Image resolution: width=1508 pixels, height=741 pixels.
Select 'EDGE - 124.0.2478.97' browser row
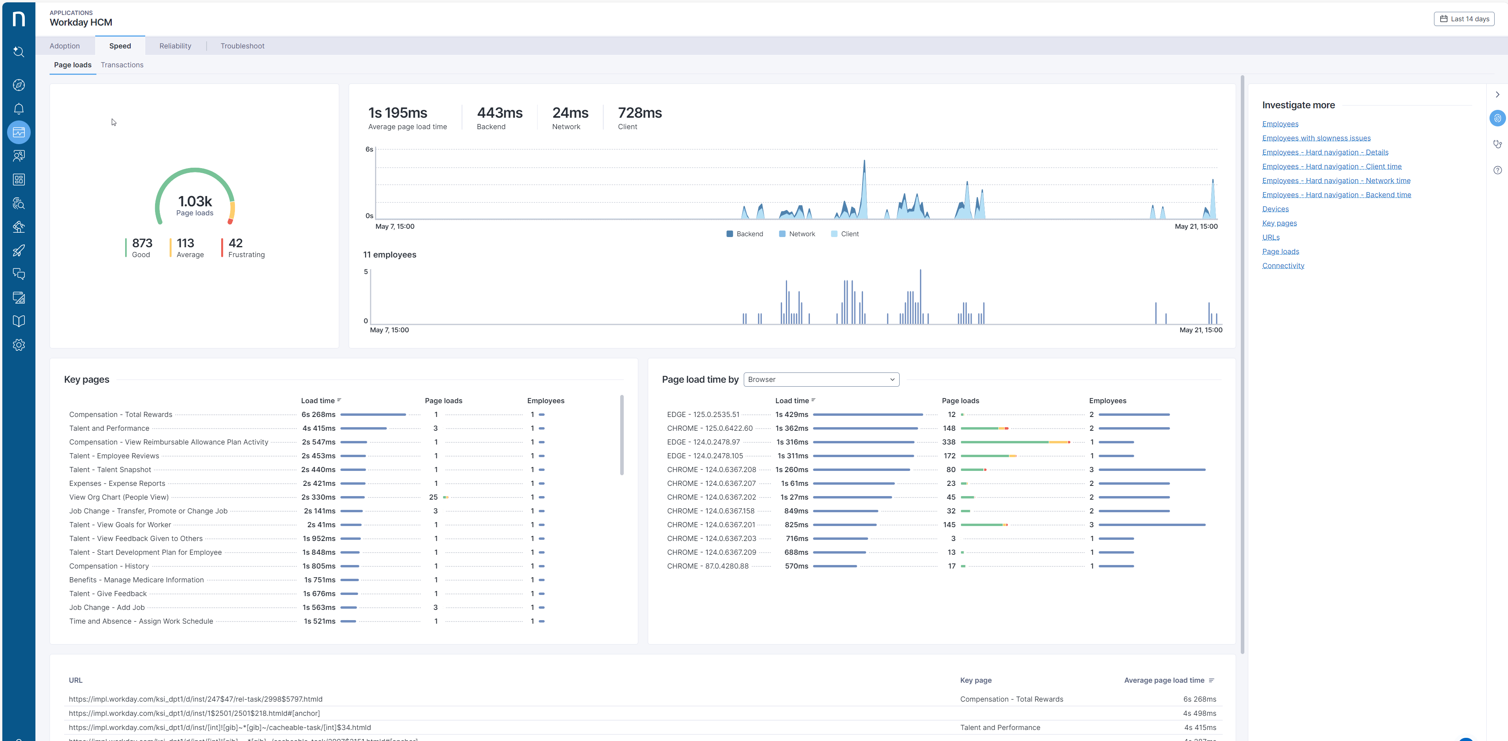pos(937,442)
